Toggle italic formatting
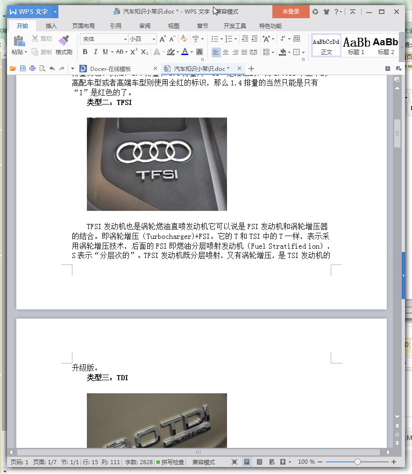Screen dimensions: 412x474 point(95,52)
